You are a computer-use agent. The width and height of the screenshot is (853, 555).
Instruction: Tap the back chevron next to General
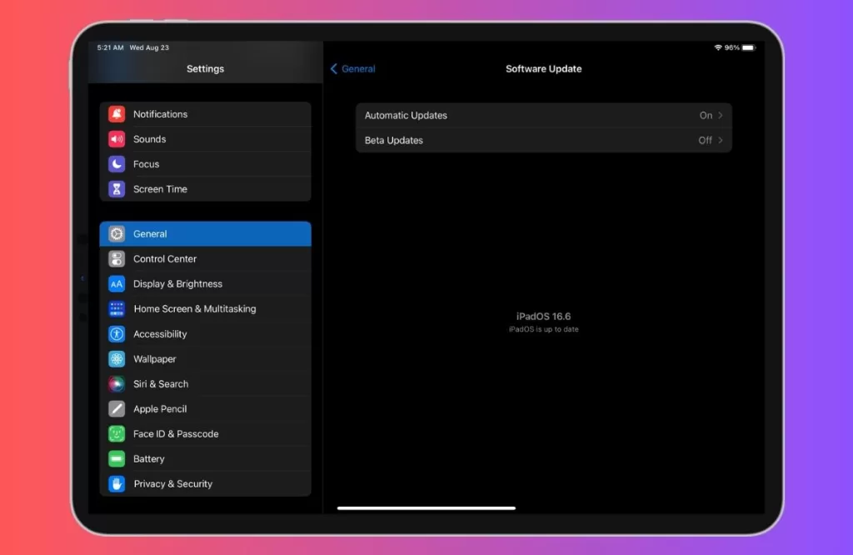333,69
